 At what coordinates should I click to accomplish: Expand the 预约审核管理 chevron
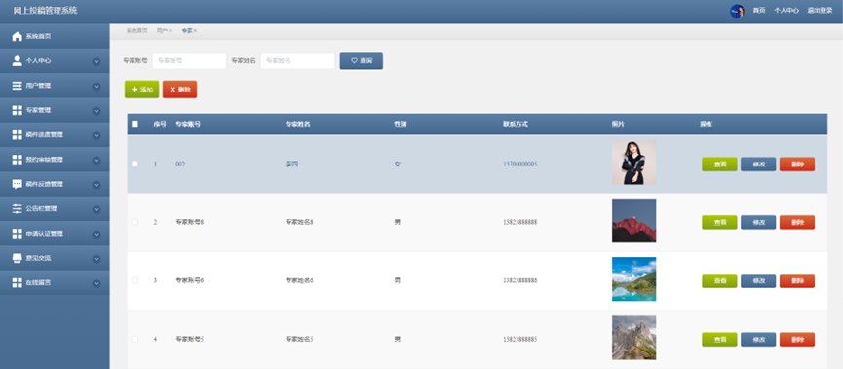coord(96,160)
